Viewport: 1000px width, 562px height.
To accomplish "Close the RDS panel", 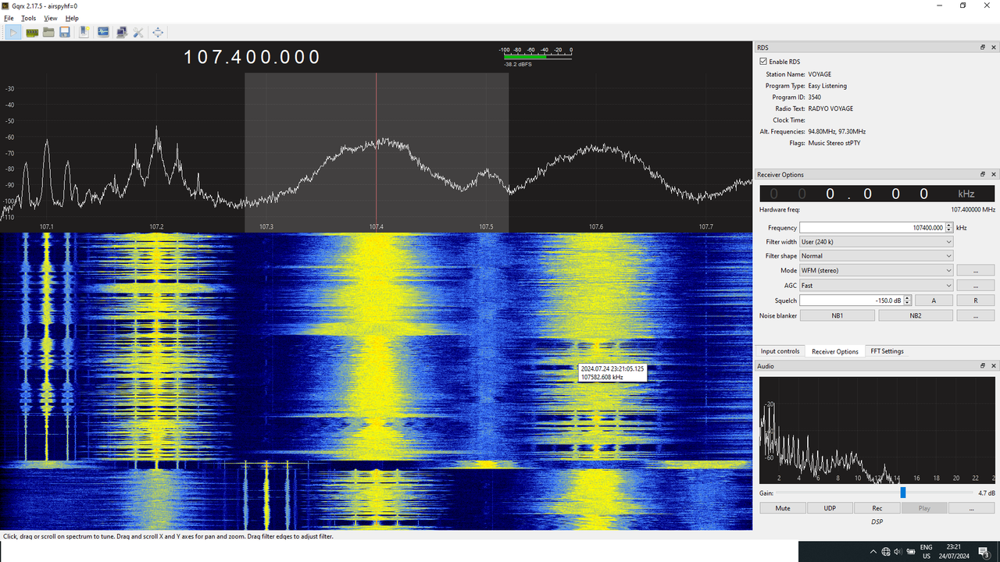I will pos(994,48).
